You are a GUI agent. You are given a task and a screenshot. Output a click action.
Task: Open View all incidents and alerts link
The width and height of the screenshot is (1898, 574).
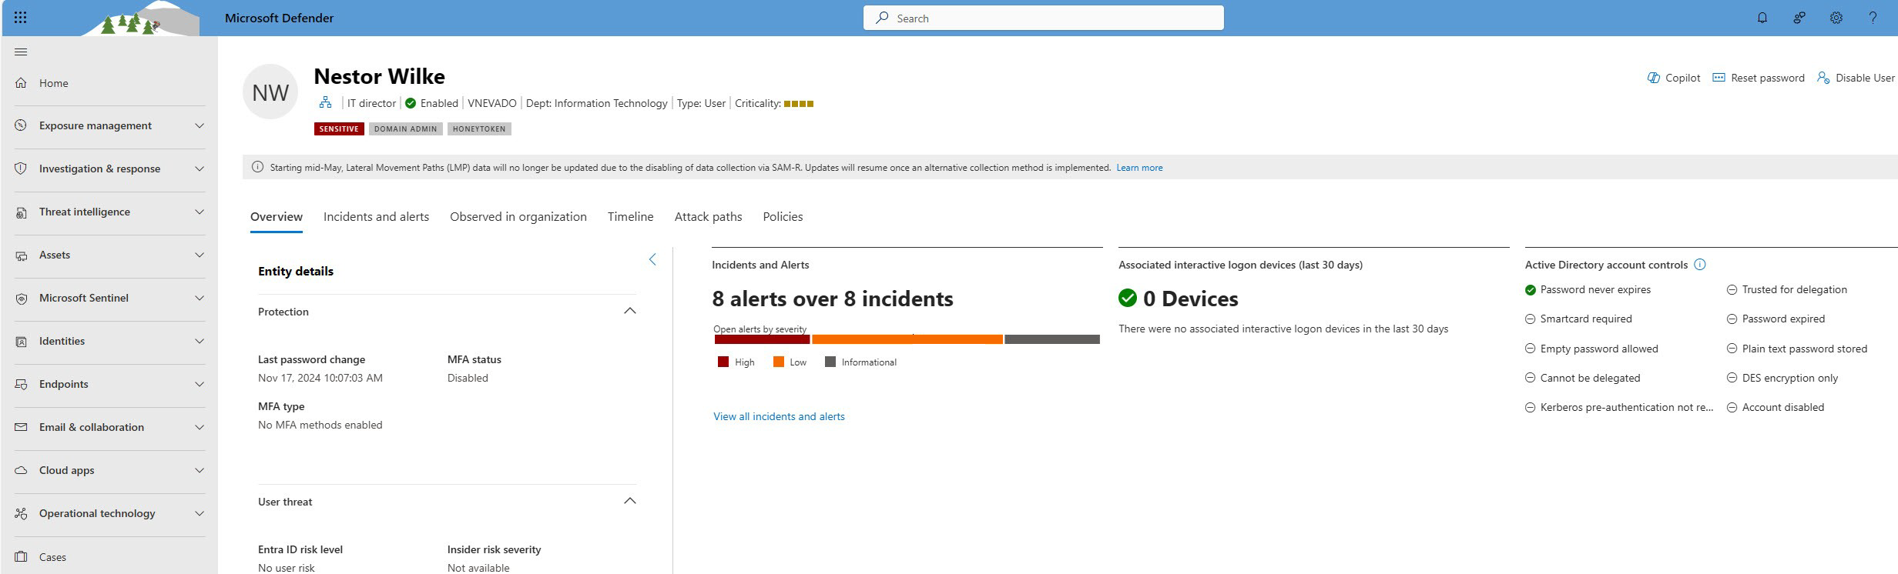[x=779, y=416]
